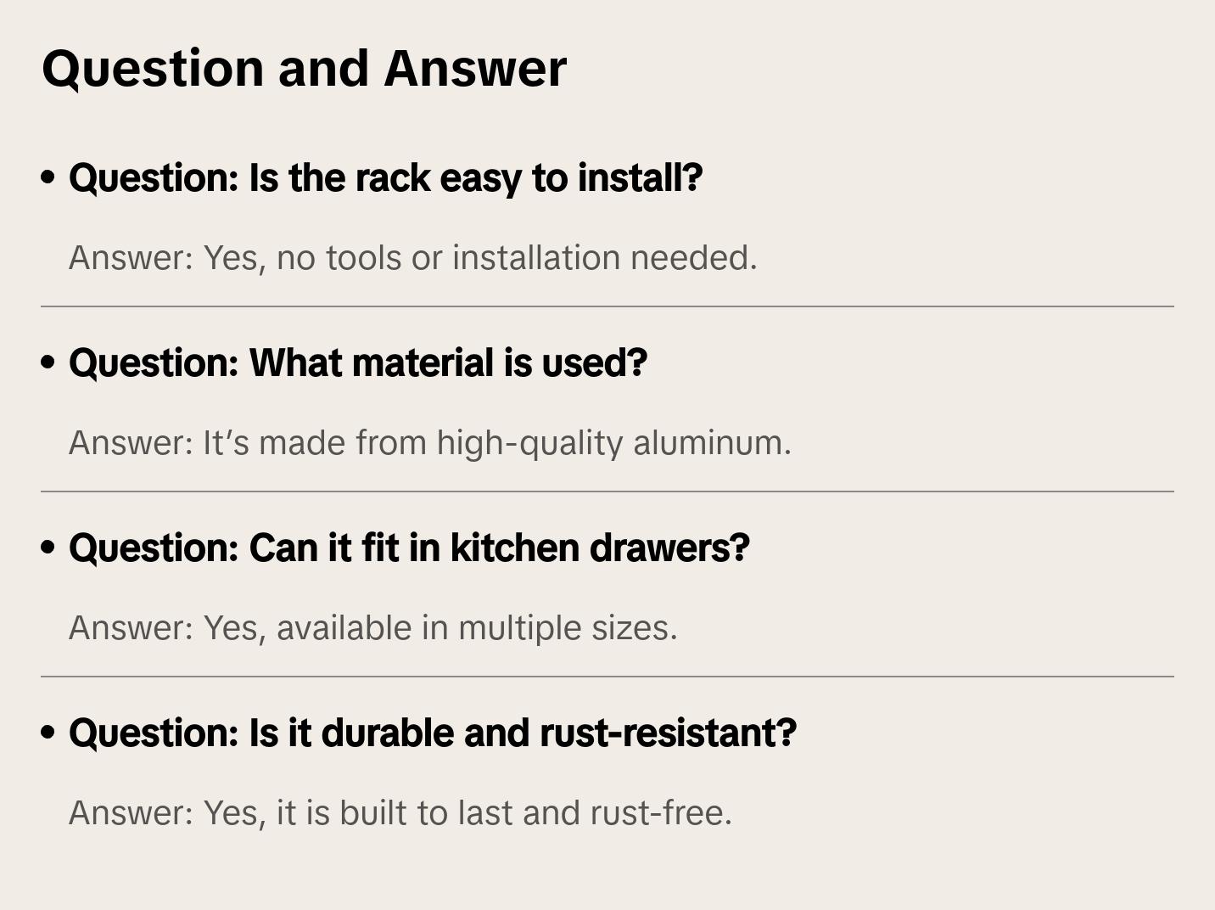1215x910 pixels.
Task: Click the bullet before the rust-resistant question
Action: pos(48,733)
